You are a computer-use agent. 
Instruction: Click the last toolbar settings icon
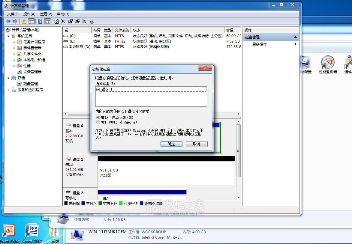(x=91, y=21)
